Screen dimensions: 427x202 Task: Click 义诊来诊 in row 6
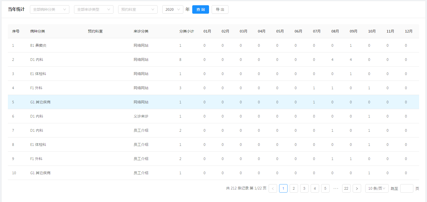(x=141, y=116)
